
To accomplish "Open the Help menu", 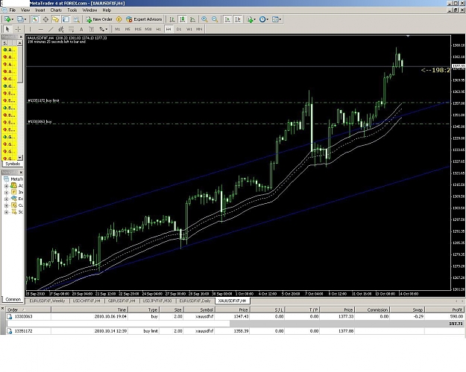I will click(107, 10).
